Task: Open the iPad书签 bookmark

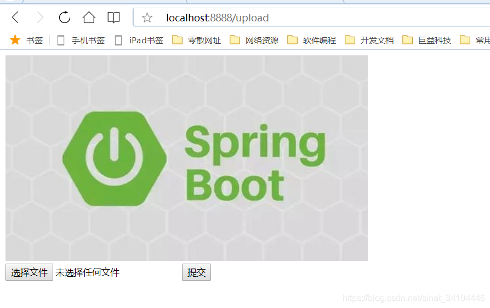Action: 139,41
